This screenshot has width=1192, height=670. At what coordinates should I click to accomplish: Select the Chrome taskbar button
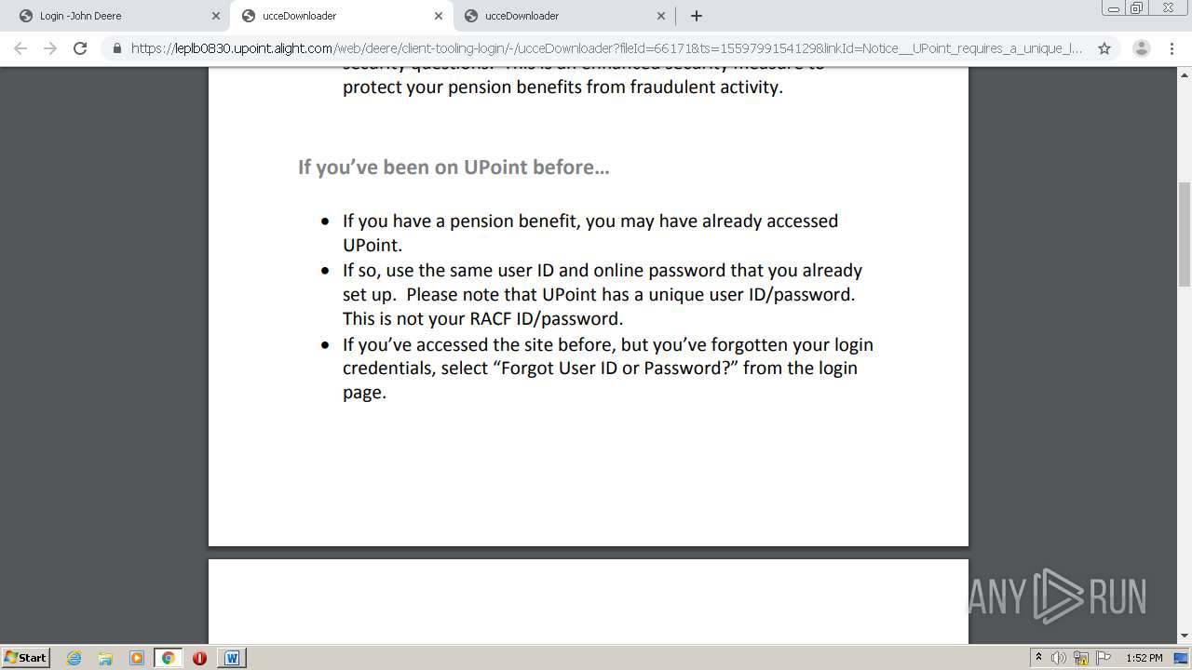tap(168, 658)
